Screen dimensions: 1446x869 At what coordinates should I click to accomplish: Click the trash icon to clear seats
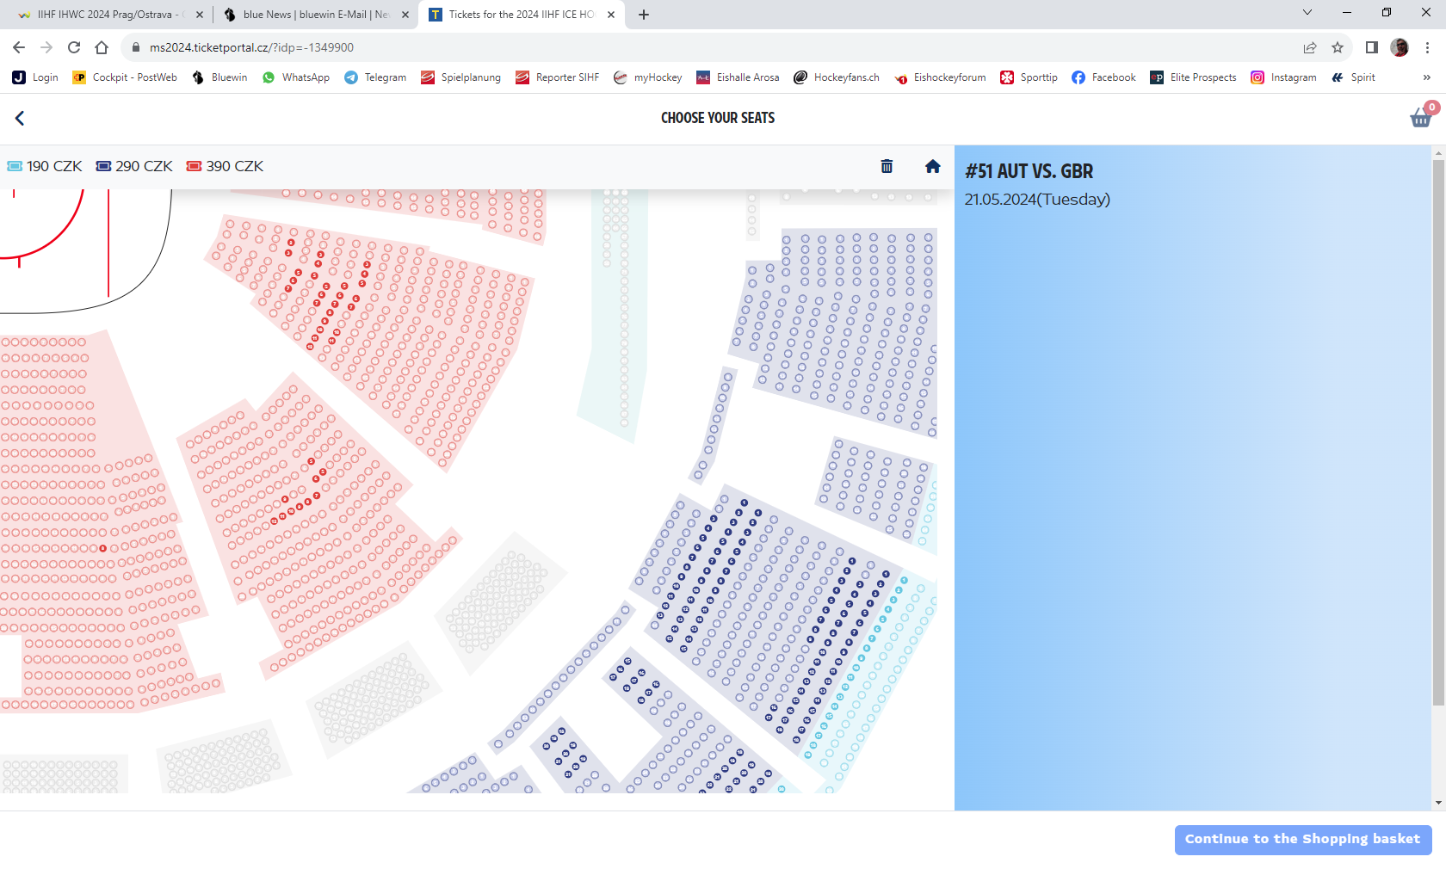(887, 166)
